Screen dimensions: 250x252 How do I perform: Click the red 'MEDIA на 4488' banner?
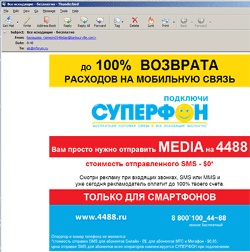pos(149,147)
